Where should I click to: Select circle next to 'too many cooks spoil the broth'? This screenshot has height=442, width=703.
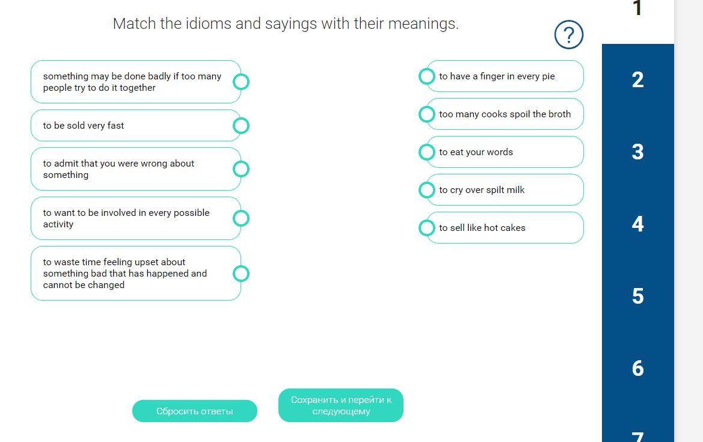[427, 114]
